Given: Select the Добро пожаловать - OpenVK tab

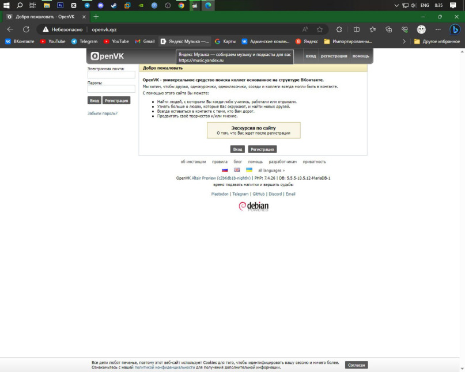Looking at the screenshot, I should pos(45,17).
